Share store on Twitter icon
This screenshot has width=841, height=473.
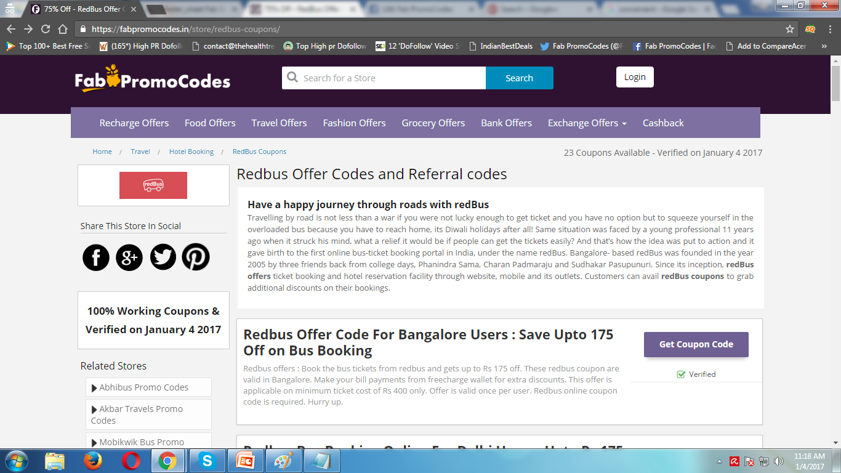[163, 257]
